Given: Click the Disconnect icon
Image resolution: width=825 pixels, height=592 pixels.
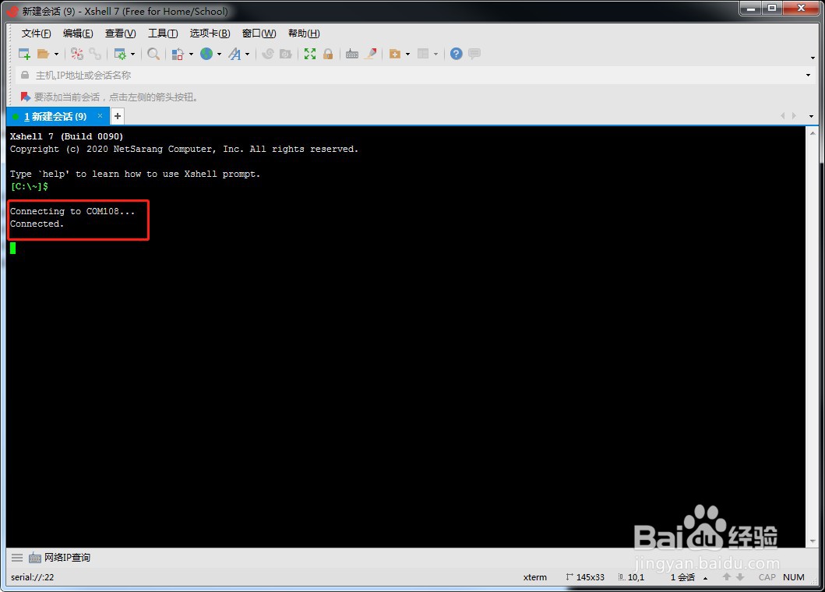Looking at the screenshot, I should click(x=77, y=54).
